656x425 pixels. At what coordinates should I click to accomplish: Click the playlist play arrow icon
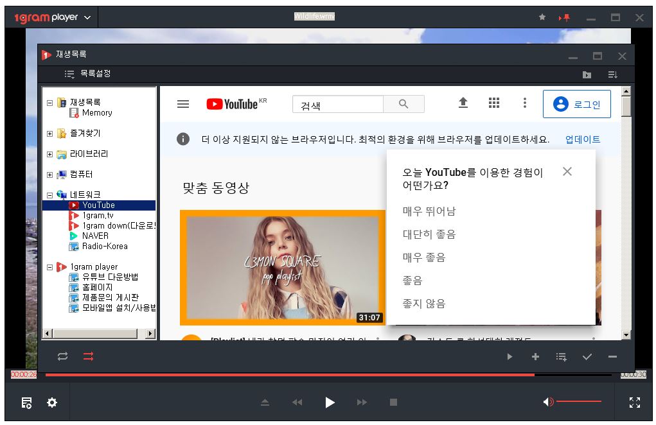click(510, 357)
